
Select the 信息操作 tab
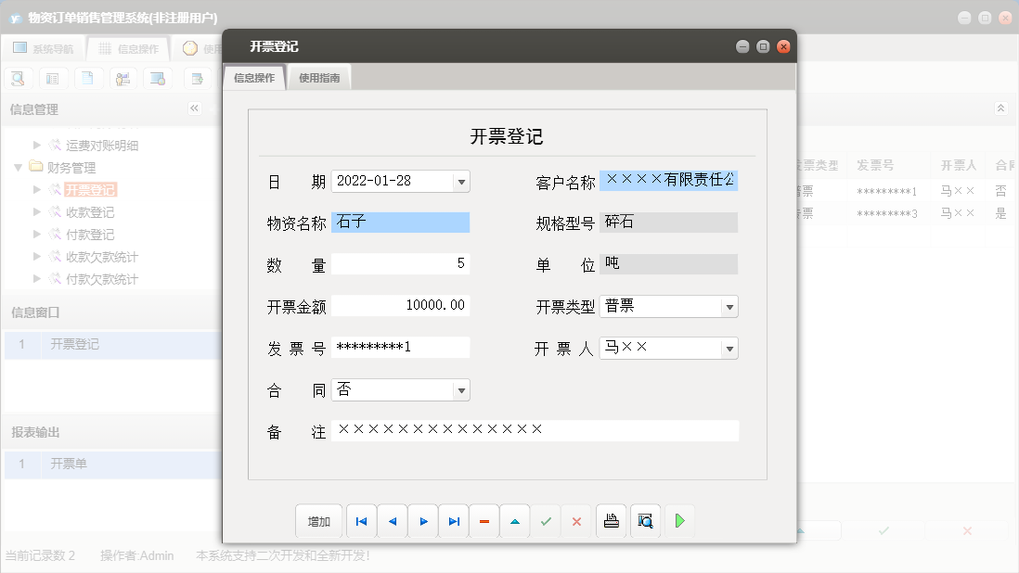click(x=252, y=78)
